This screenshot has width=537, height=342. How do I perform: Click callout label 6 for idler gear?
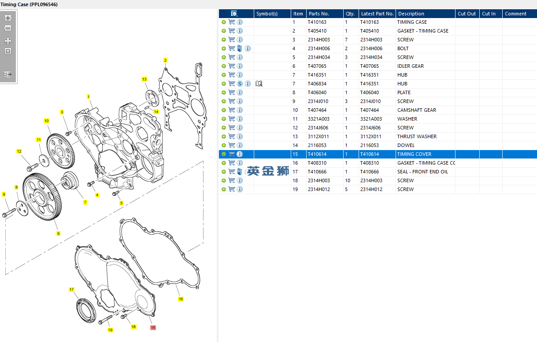point(58,234)
